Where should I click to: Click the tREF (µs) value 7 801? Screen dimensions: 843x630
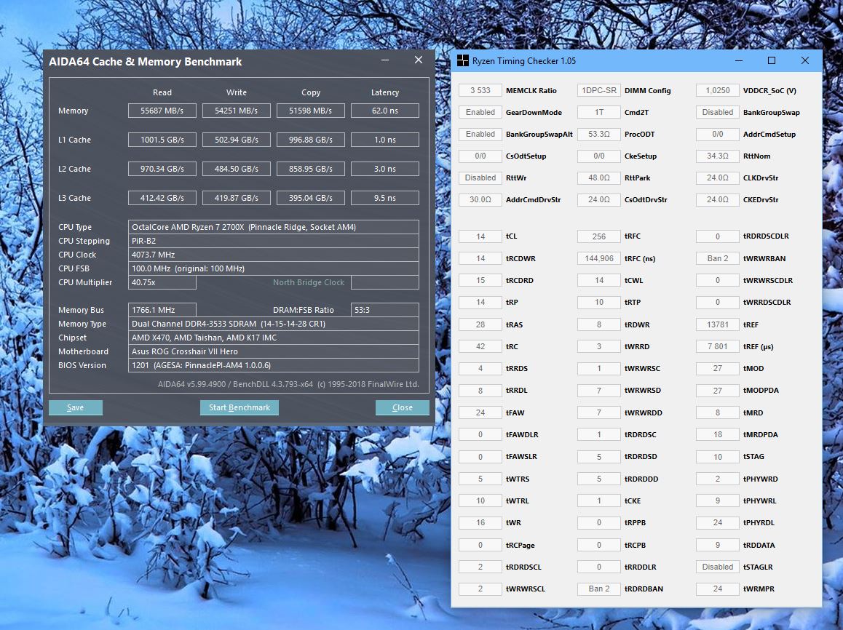pos(718,346)
